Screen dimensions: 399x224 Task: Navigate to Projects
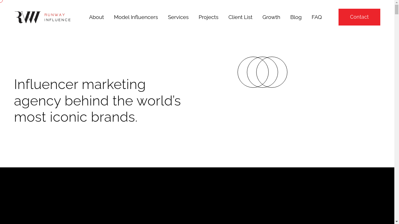coord(209,17)
